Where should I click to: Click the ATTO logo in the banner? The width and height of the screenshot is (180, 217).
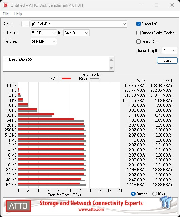18,206
